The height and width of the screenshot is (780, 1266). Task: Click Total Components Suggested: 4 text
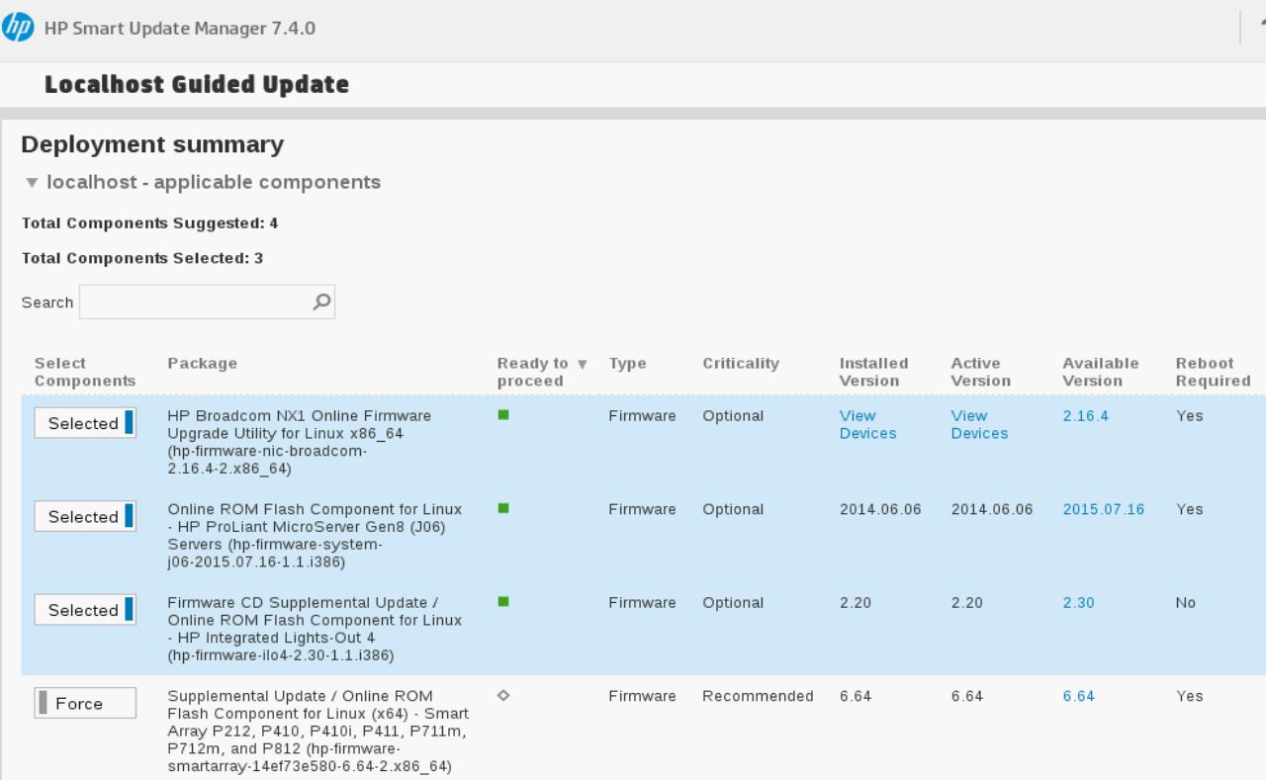click(x=149, y=223)
